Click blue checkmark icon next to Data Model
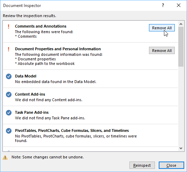 (9, 76)
